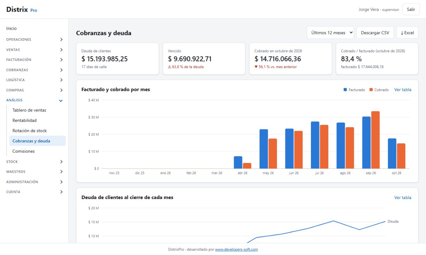Expand the Cobranzas section chevron
The image size is (426, 255).
tap(61, 70)
